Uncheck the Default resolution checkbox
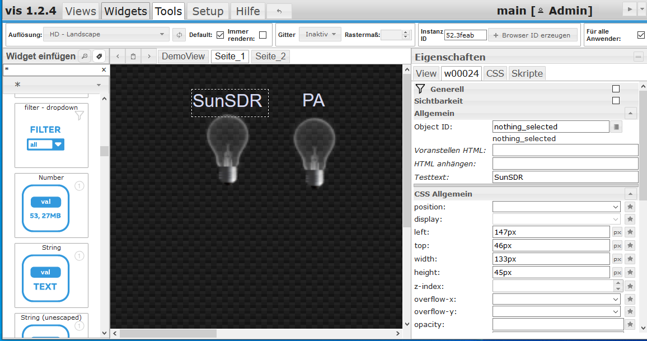The width and height of the screenshot is (647, 341). click(220, 35)
